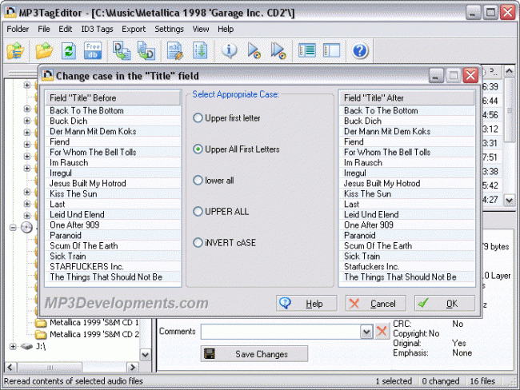This screenshot has height=390, width=520.
Task: Switch to the detailed list view icon
Action: point(306,50)
